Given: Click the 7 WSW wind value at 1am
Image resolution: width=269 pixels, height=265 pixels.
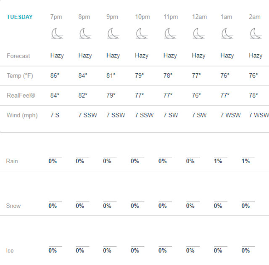Looking at the screenshot, I should (x=230, y=115).
